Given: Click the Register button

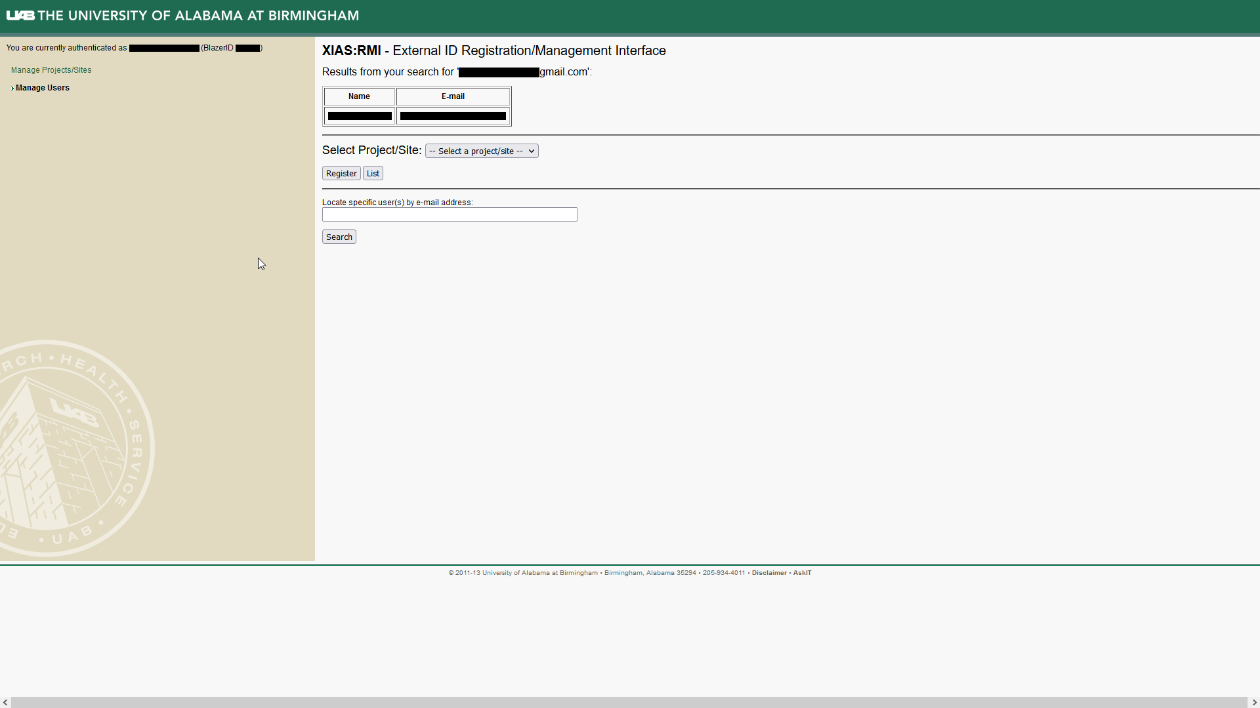Looking at the screenshot, I should [341, 173].
